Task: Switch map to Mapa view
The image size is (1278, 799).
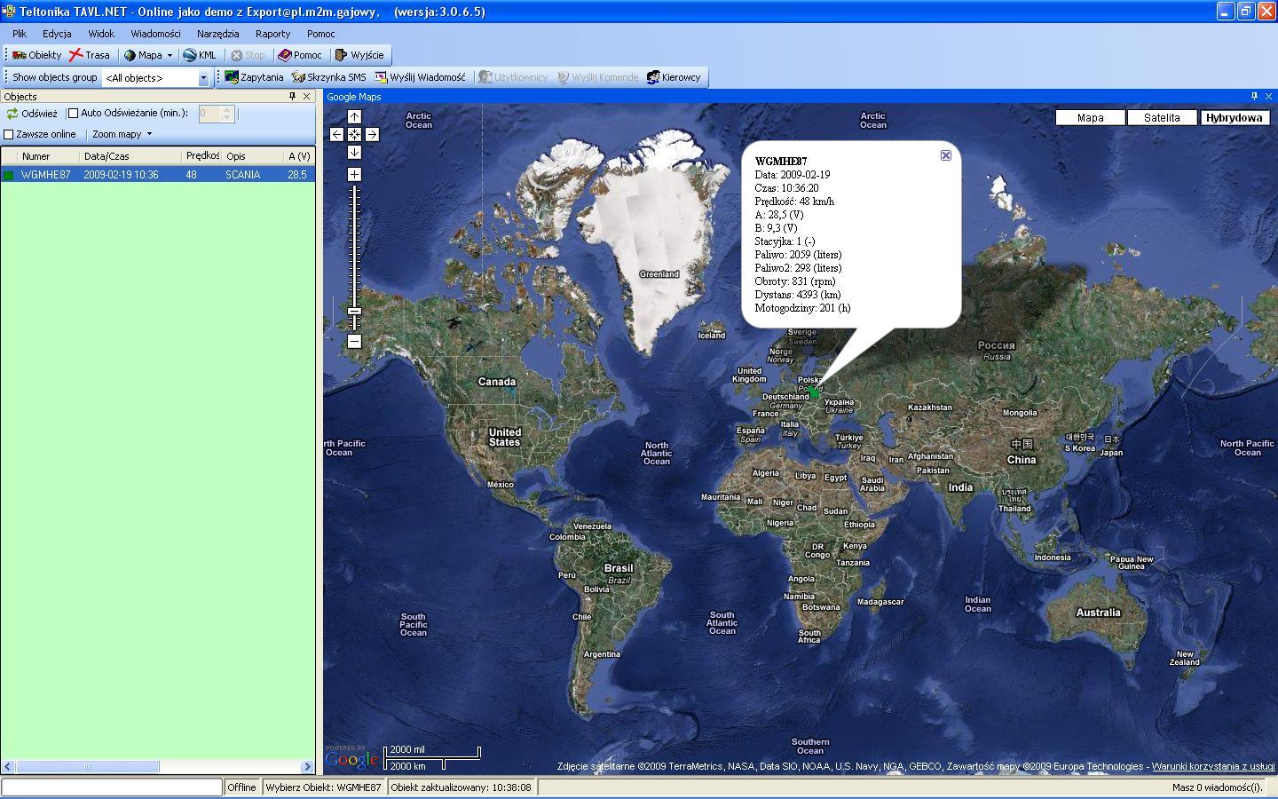Action: pos(1091,117)
